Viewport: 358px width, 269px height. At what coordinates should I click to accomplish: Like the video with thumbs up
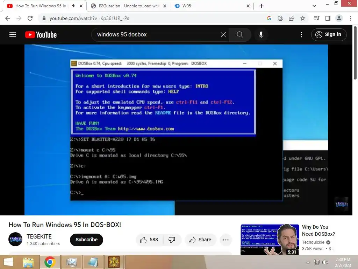click(x=150, y=240)
